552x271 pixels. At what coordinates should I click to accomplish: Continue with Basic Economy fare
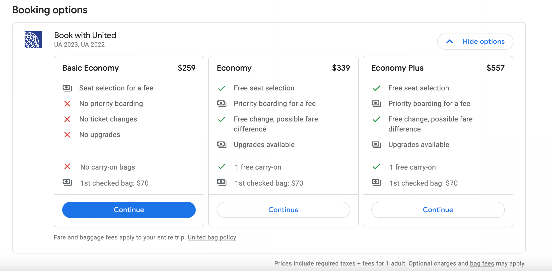(x=129, y=210)
